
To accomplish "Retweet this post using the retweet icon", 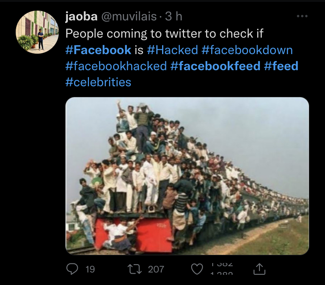I will [134, 269].
